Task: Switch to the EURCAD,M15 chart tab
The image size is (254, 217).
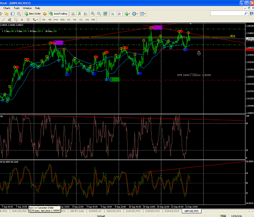Action: click(19, 211)
